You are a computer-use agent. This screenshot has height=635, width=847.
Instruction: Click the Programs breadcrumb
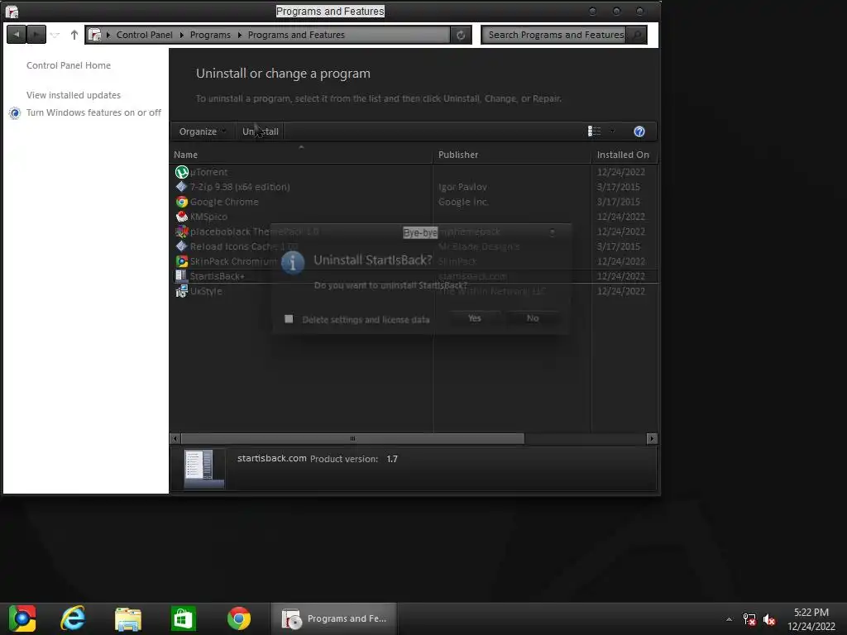[x=210, y=35]
